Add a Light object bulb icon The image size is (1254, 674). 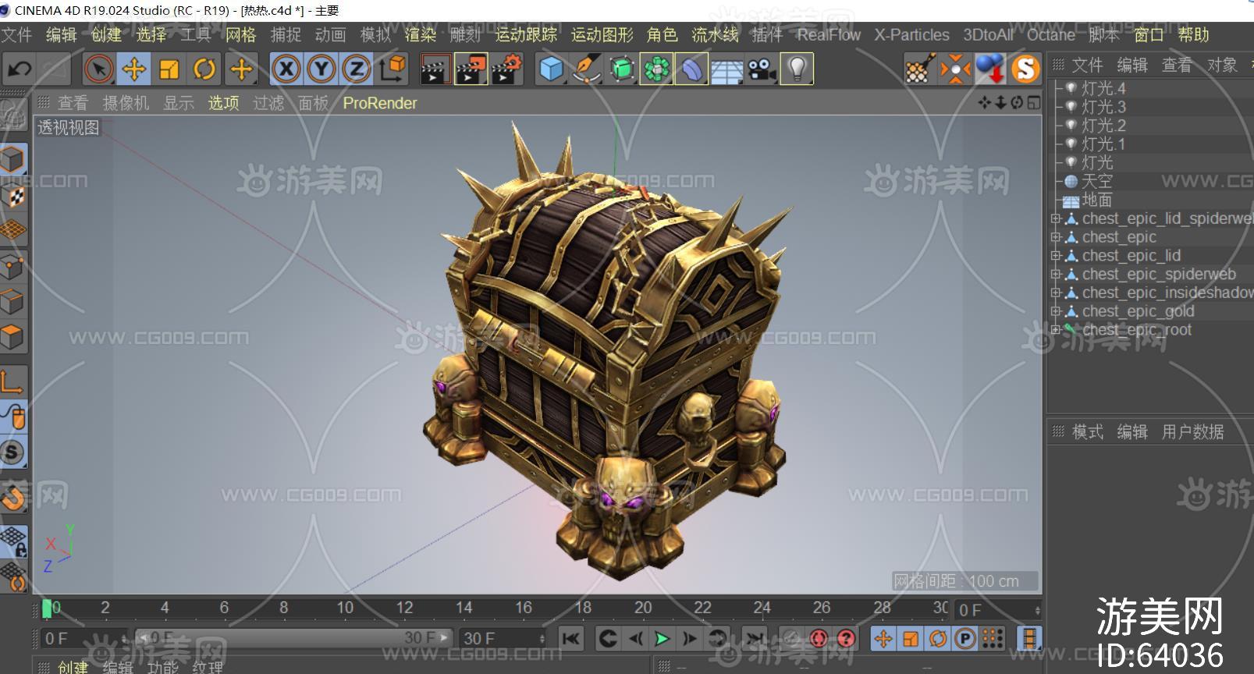pos(798,69)
